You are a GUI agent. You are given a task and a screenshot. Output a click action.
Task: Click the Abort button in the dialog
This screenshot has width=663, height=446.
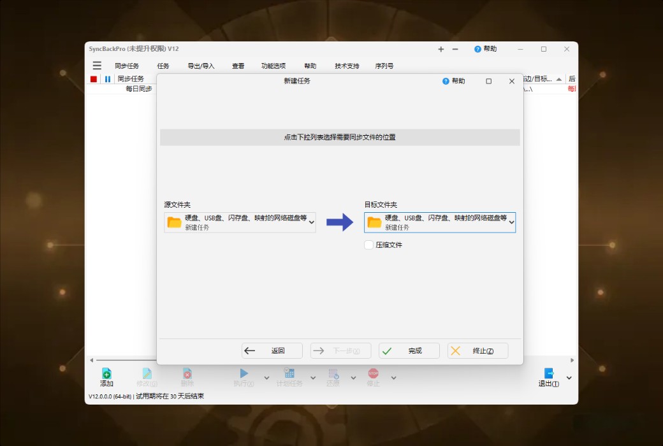coord(477,350)
